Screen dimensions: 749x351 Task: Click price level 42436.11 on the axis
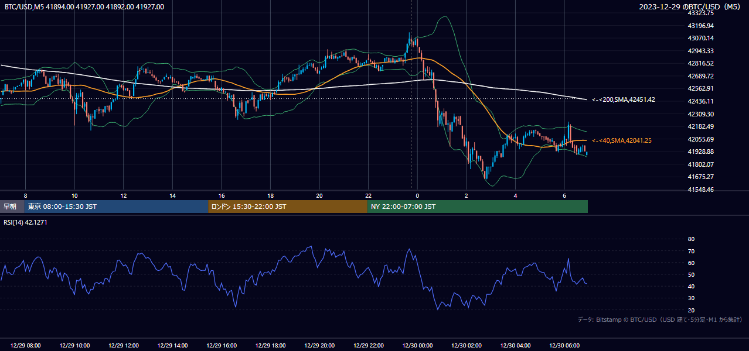pos(700,101)
